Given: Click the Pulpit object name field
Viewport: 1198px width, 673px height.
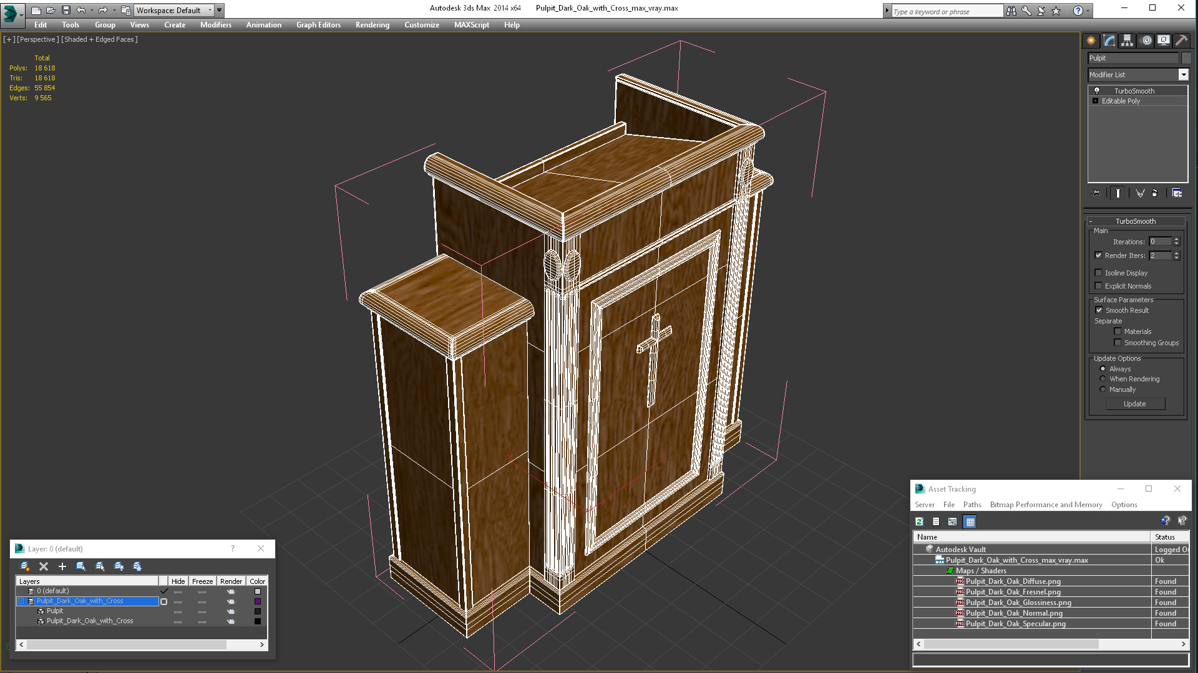Looking at the screenshot, I should point(1132,58).
